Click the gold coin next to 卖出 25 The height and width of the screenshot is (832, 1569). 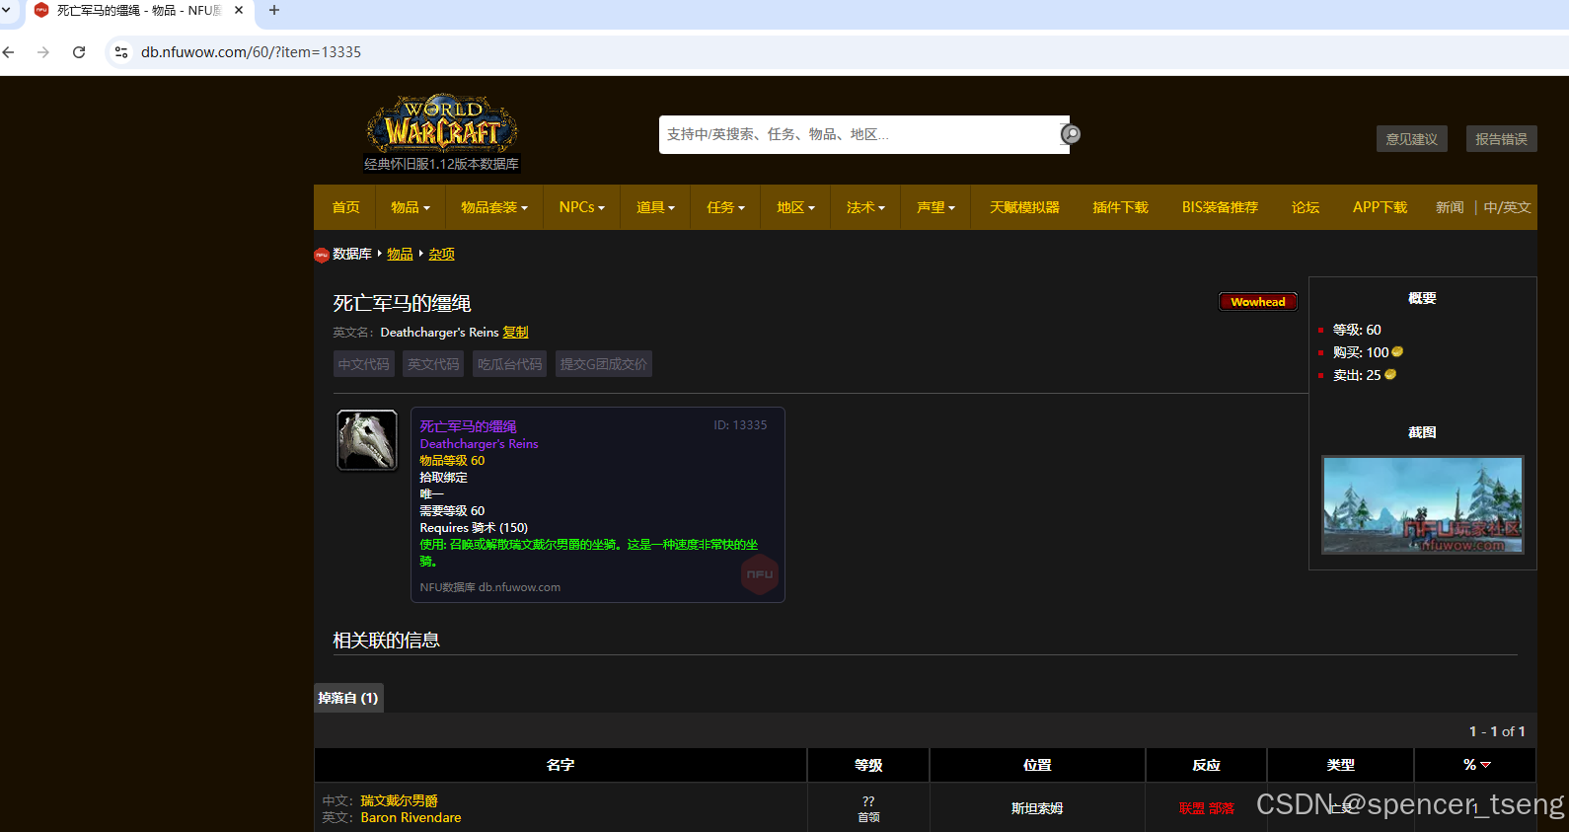point(1390,375)
